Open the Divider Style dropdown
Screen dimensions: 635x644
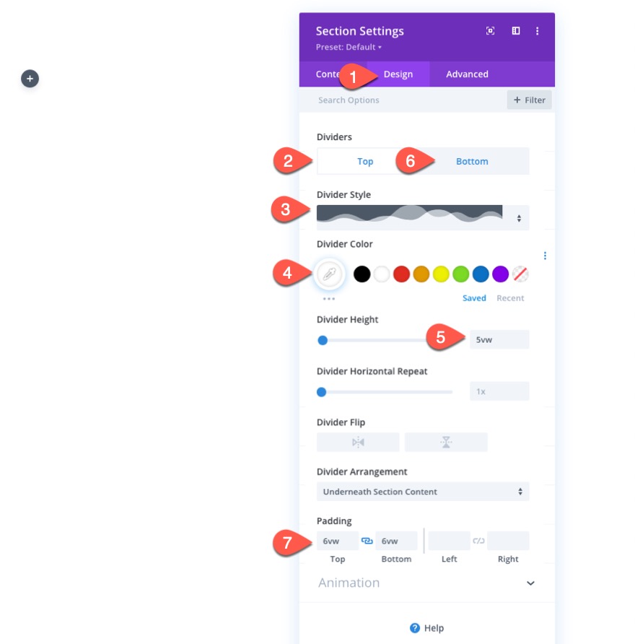pyautogui.click(x=423, y=218)
